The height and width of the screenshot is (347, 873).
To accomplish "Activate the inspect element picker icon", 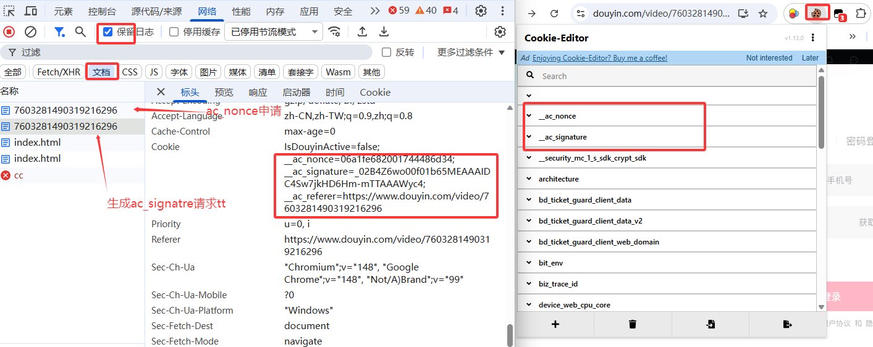I will [9, 10].
